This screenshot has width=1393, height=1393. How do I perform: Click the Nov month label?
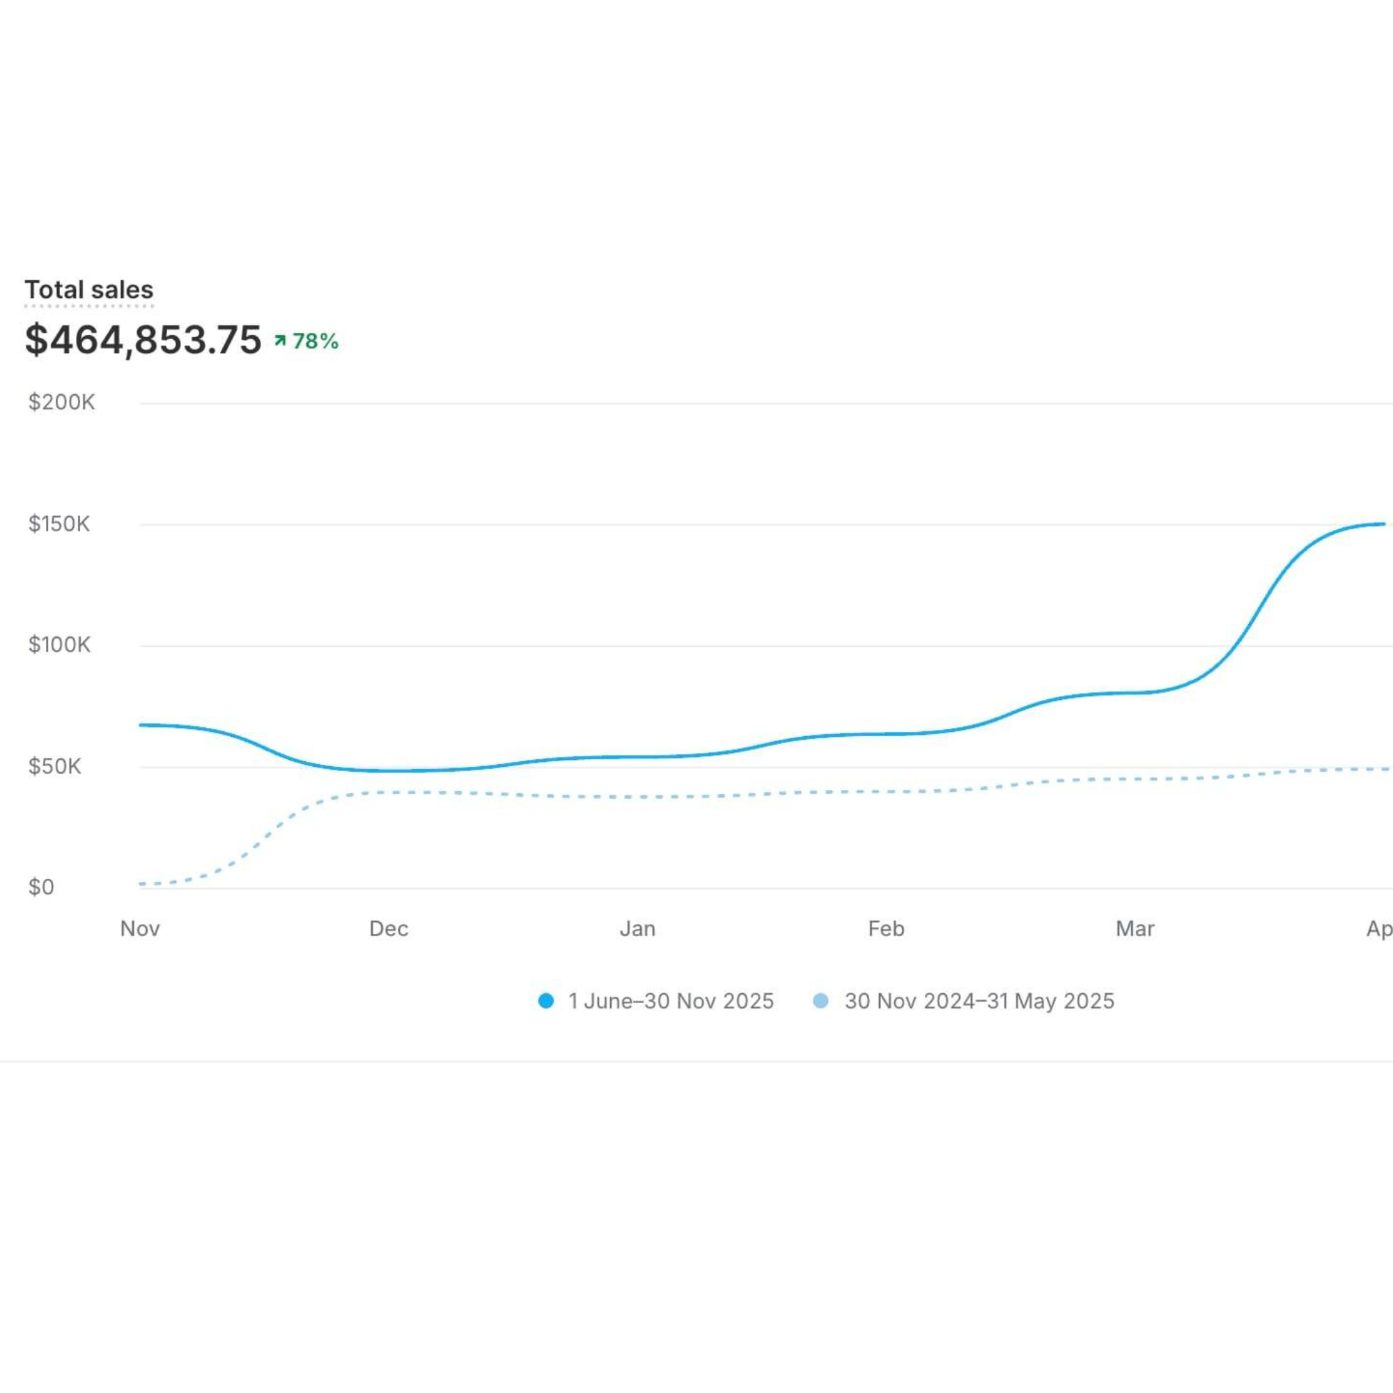[x=140, y=928]
